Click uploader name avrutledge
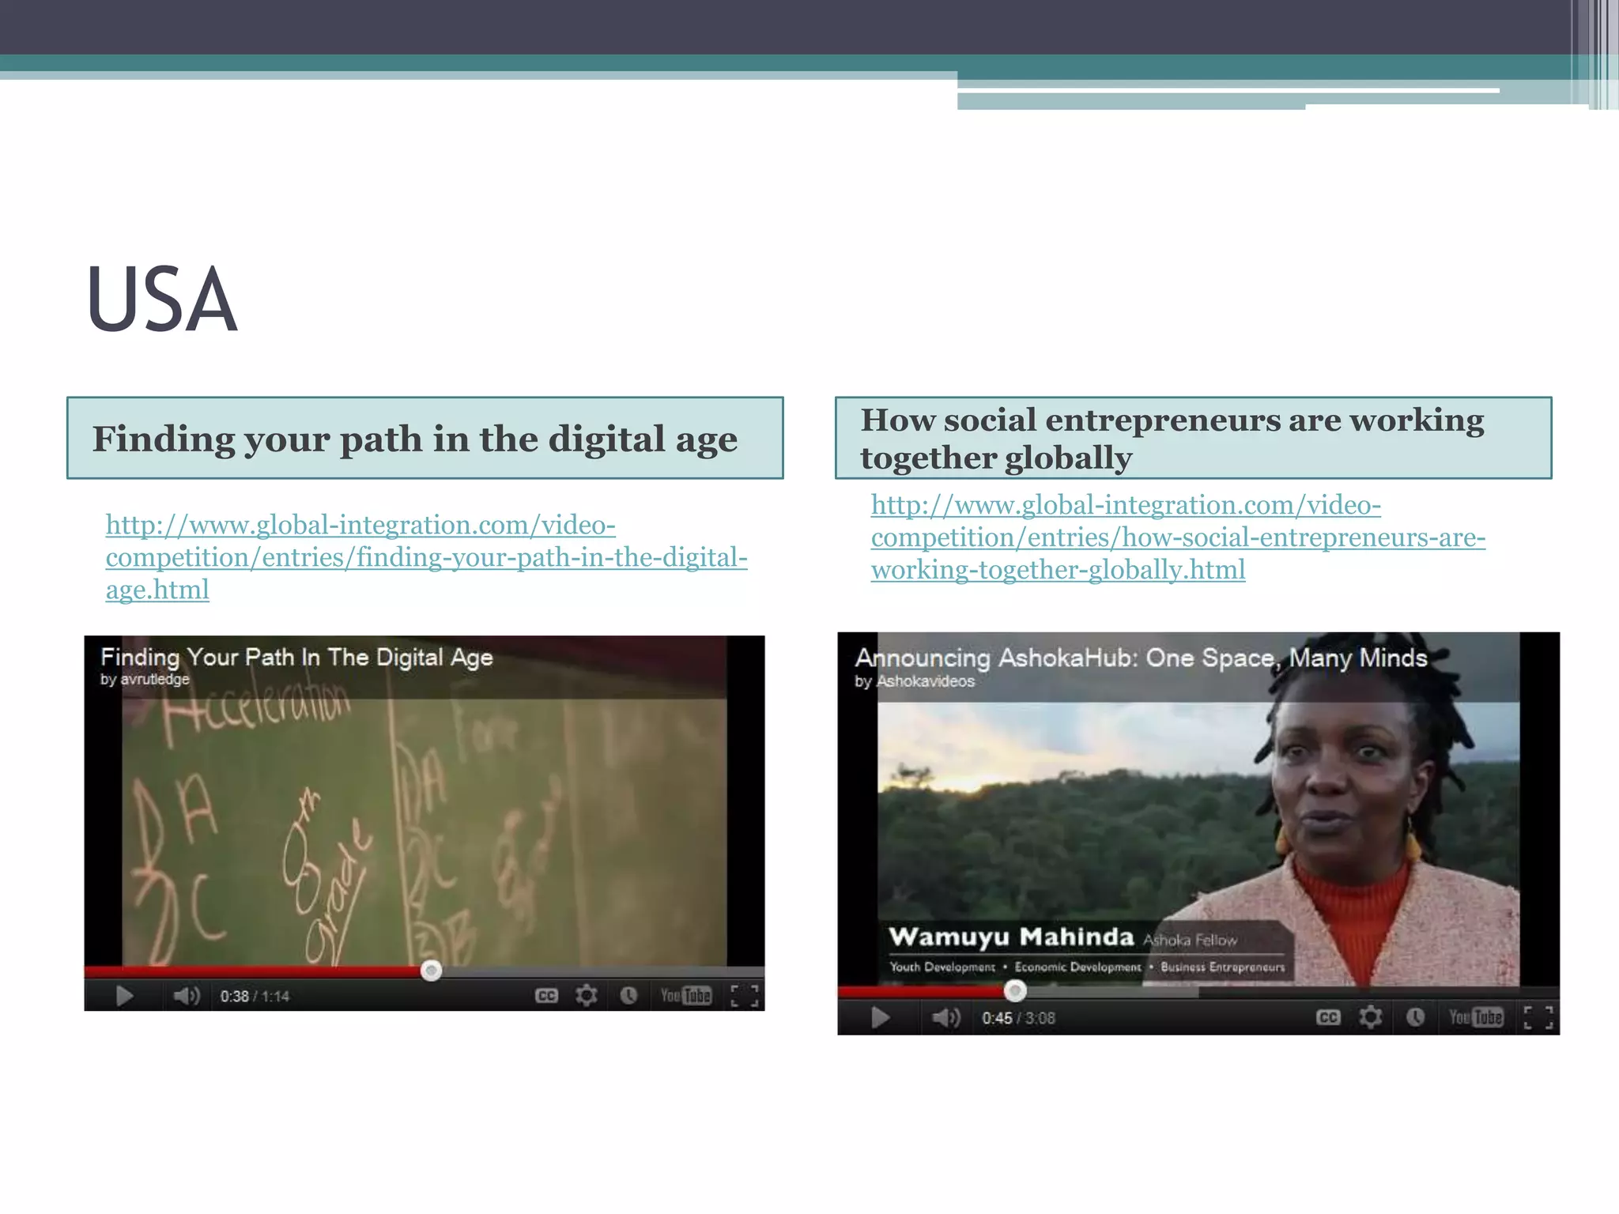1619x1214 pixels. tap(155, 679)
